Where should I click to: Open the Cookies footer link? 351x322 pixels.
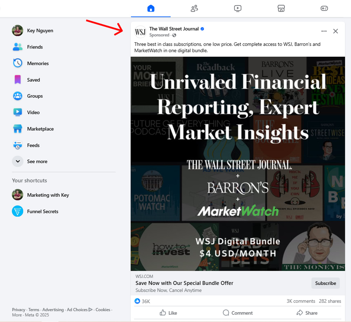(x=103, y=310)
